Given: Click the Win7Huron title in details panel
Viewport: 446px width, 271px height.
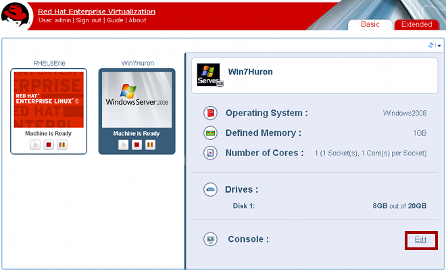Looking at the screenshot, I should (250, 72).
